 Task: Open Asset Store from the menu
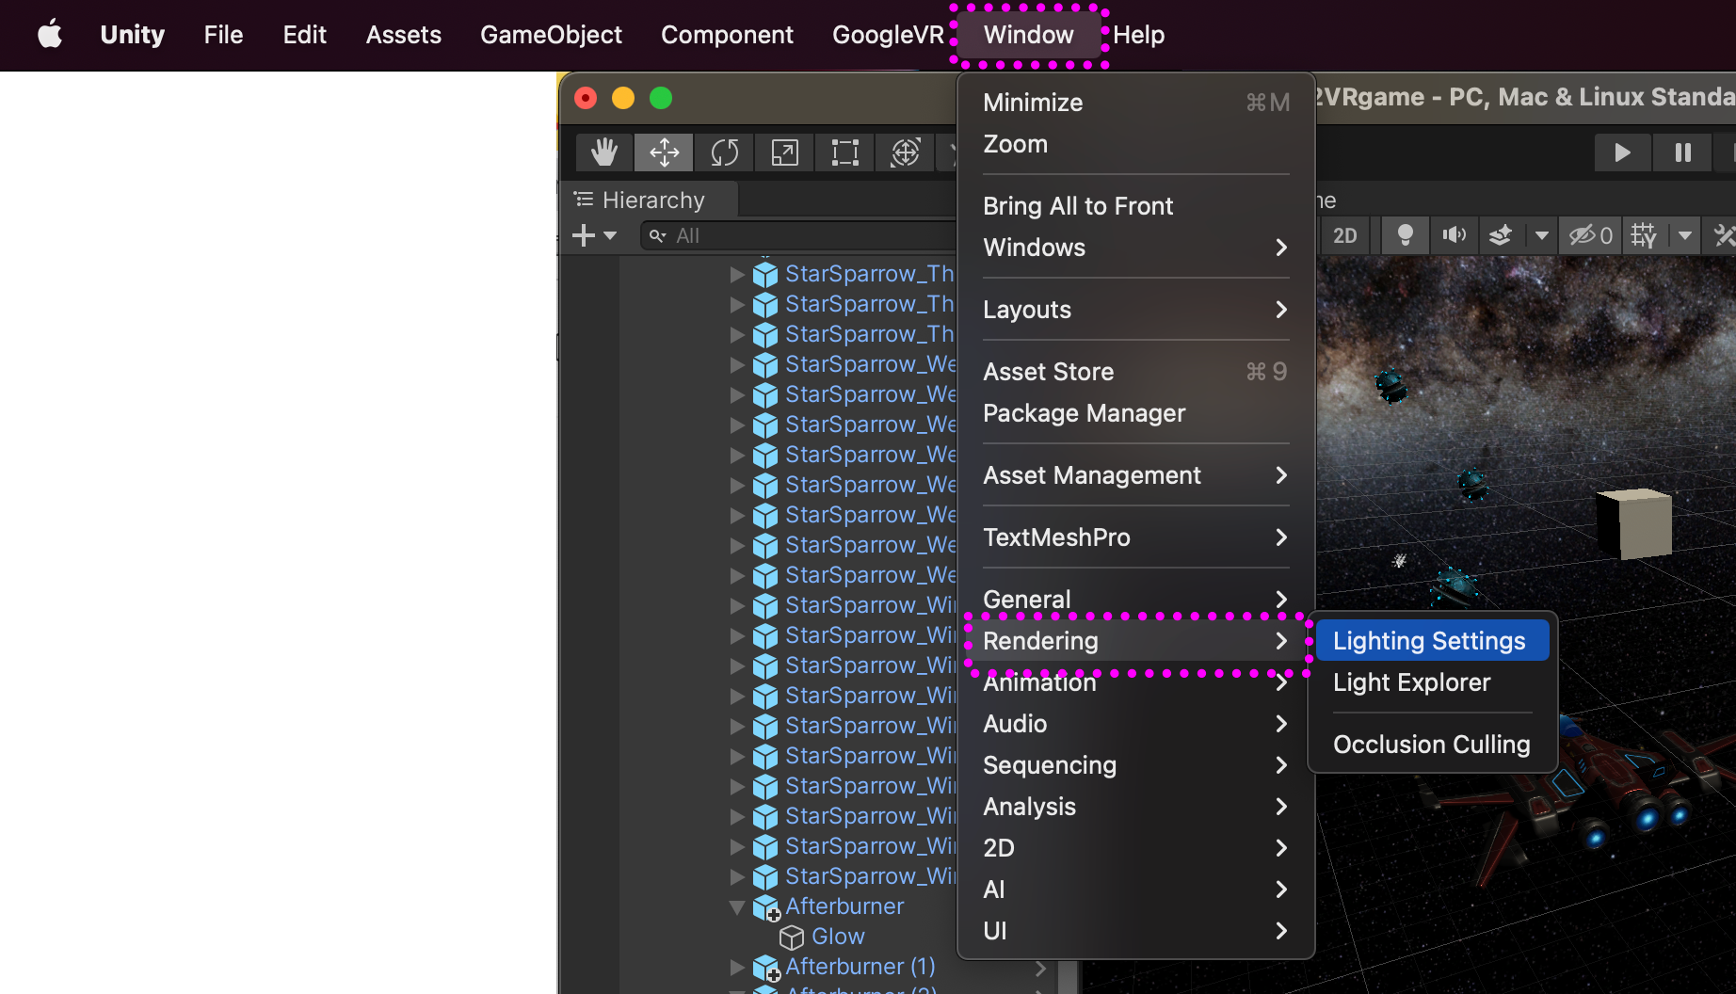(x=1136, y=372)
